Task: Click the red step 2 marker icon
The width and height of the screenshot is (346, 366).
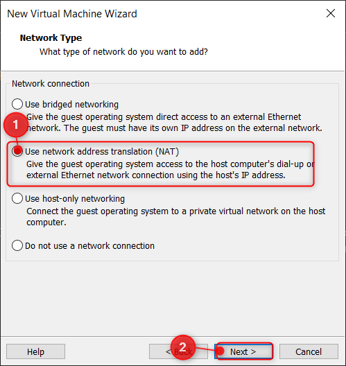Action: [x=183, y=347]
